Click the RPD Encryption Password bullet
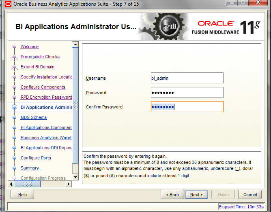The width and height of the screenshot is (271, 212). click(15, 97)
